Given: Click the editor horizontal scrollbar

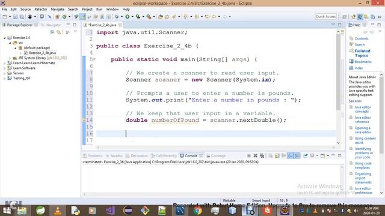Looking at the screenshot, I should (215, 148).
